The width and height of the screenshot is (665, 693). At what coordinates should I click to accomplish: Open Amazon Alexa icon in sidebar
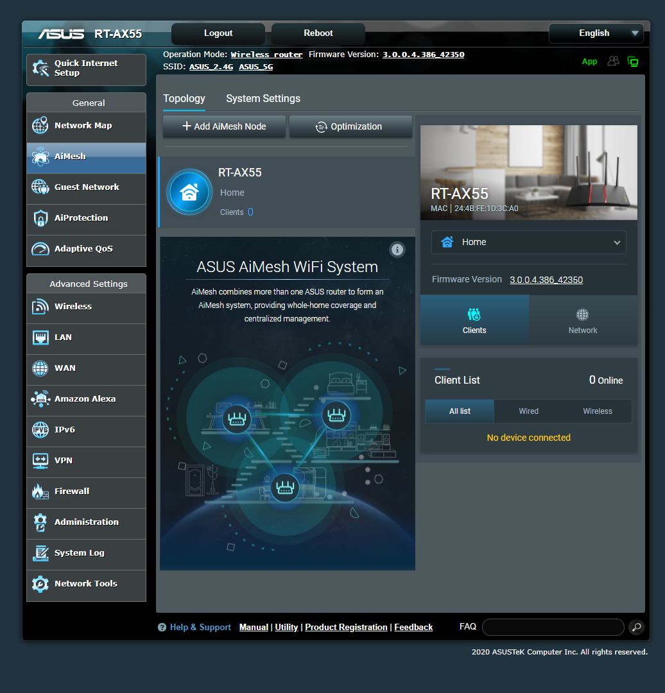click(x=40, y=398)
